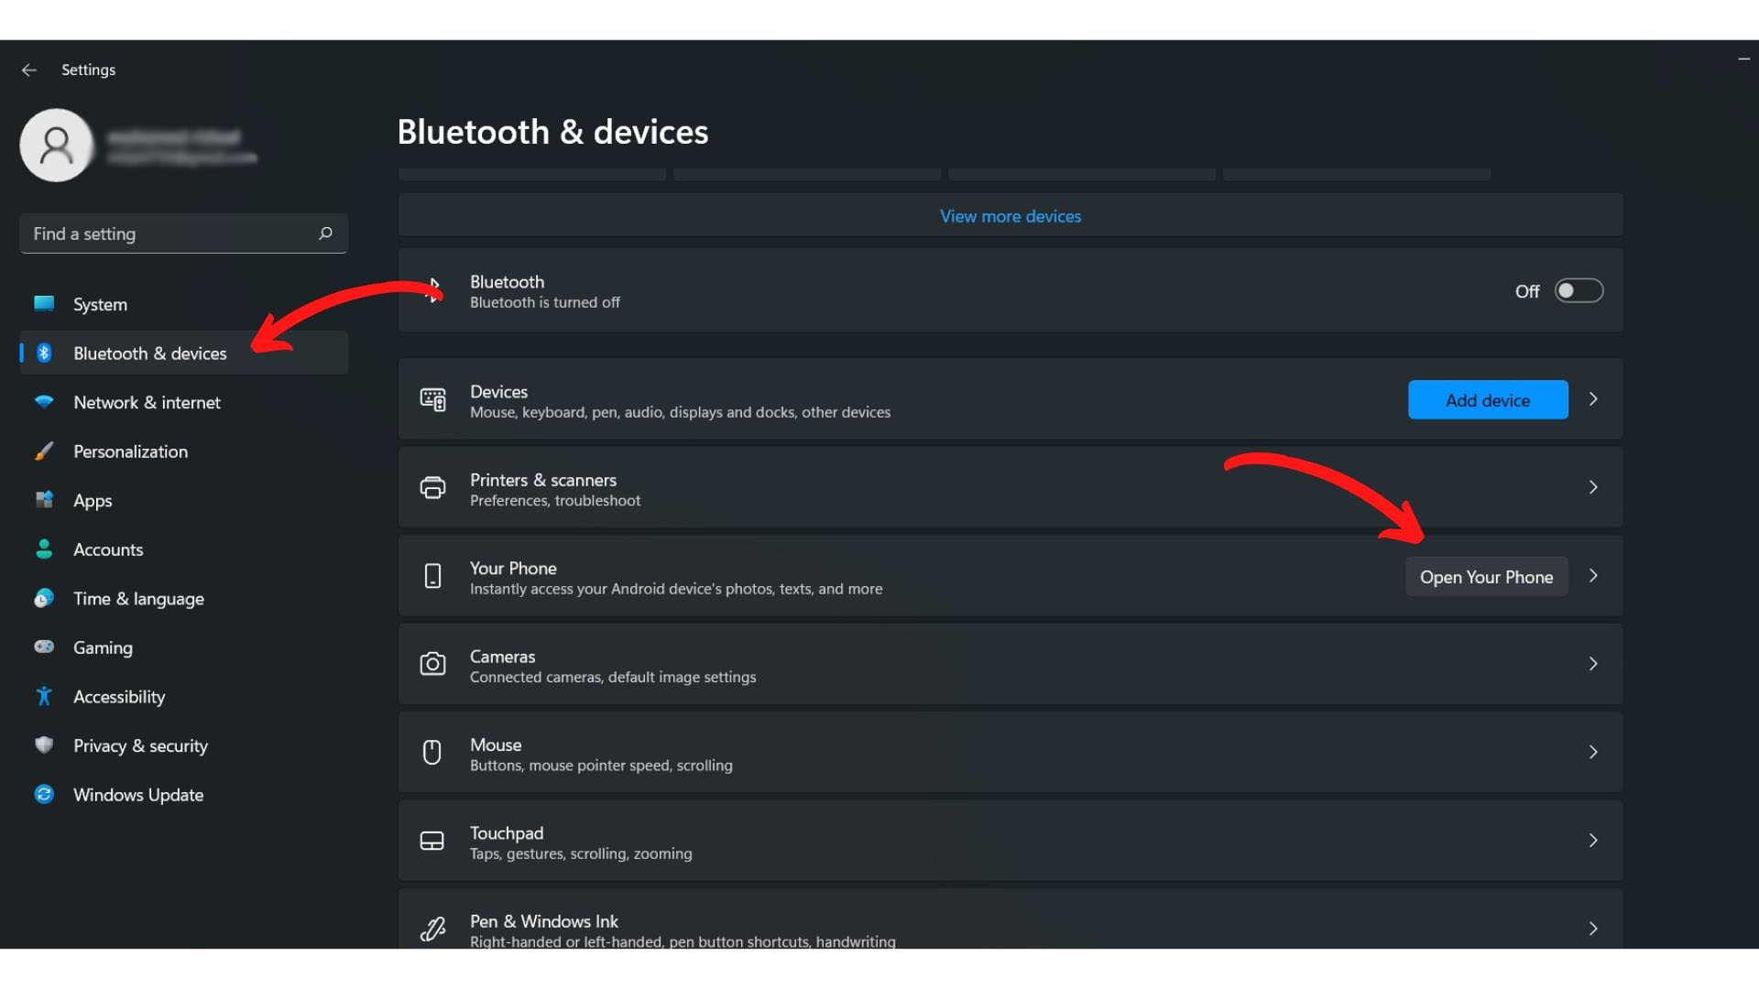Click the Printers & scanners printer icon

(x=432, y=488)
